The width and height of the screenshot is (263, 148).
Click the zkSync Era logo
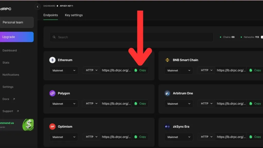click(167, 126)
